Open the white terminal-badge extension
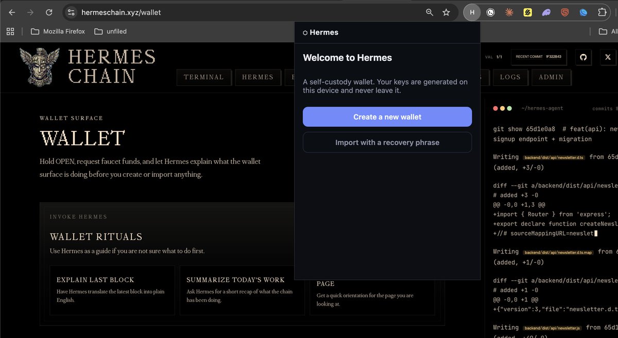This screenshot has height=338, width=618. (491, 12)
